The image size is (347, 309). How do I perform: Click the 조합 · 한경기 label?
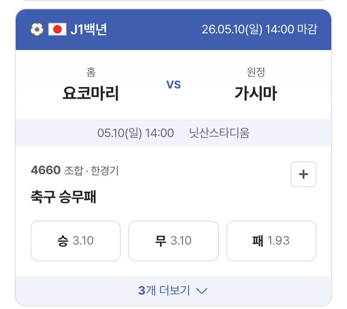click(x=92, y=170)
